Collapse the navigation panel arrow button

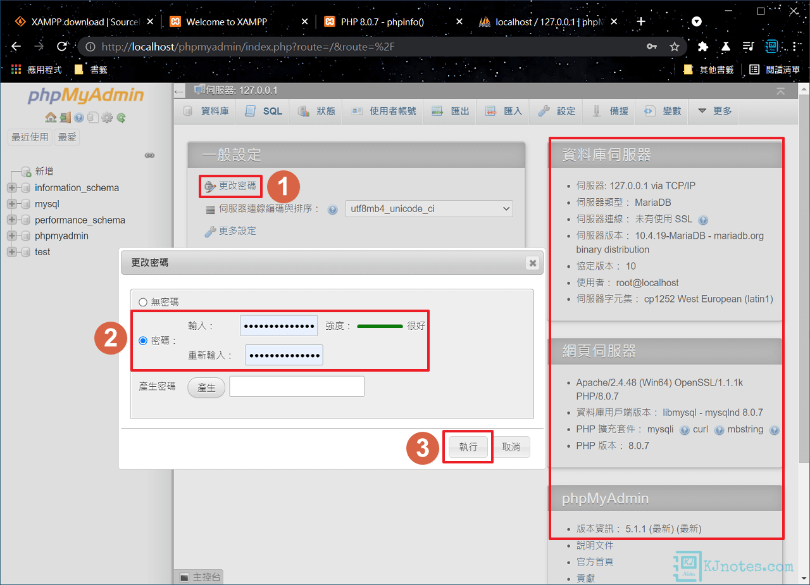click(180, 92)
